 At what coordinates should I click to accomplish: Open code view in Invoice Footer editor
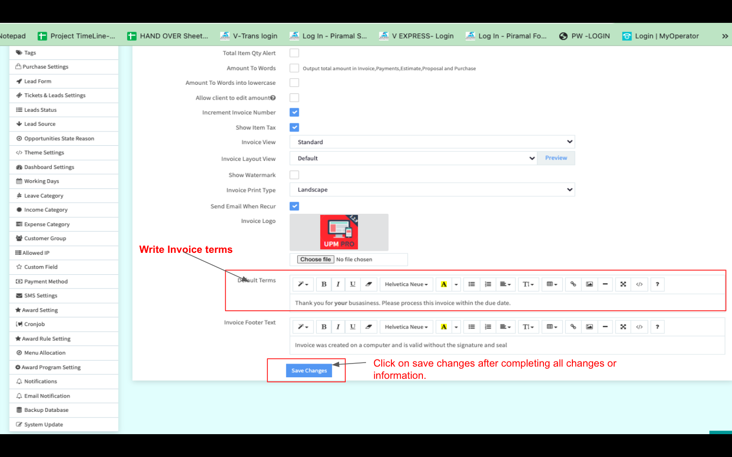(639, 327)
